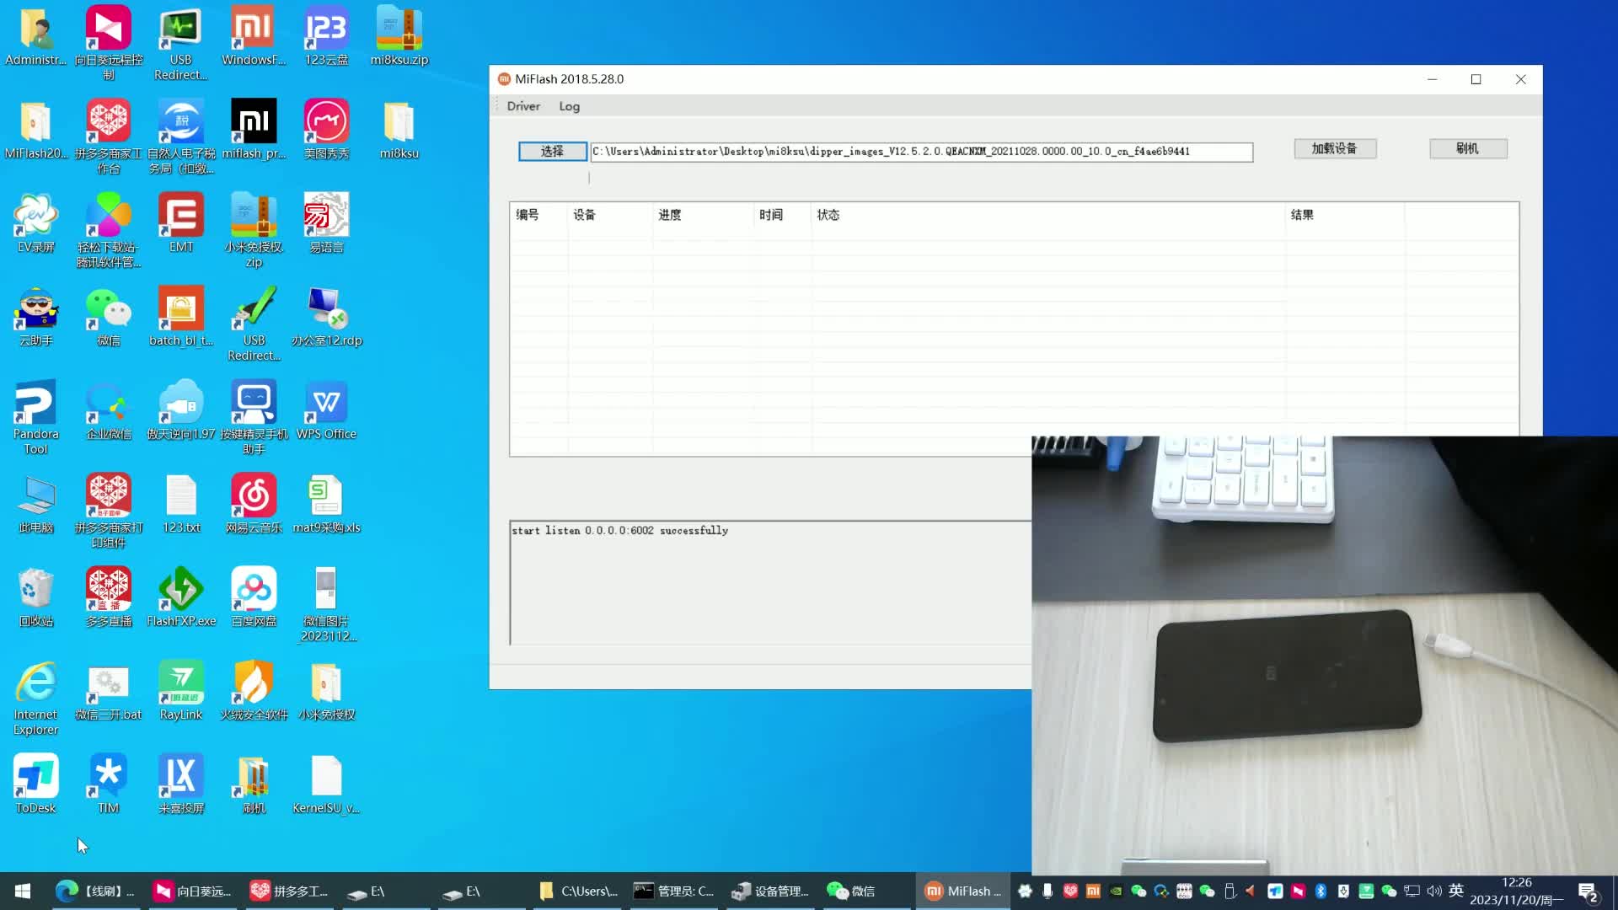Select the ToDesk desktop icon
Image resolution: width=1618 pixels, height=910 pixels.
point(35,784)
